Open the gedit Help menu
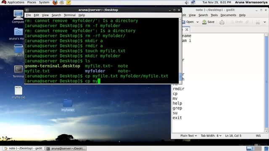Image resolution: width=269 pixels, height=151 pixels. [x=242, y=15]
